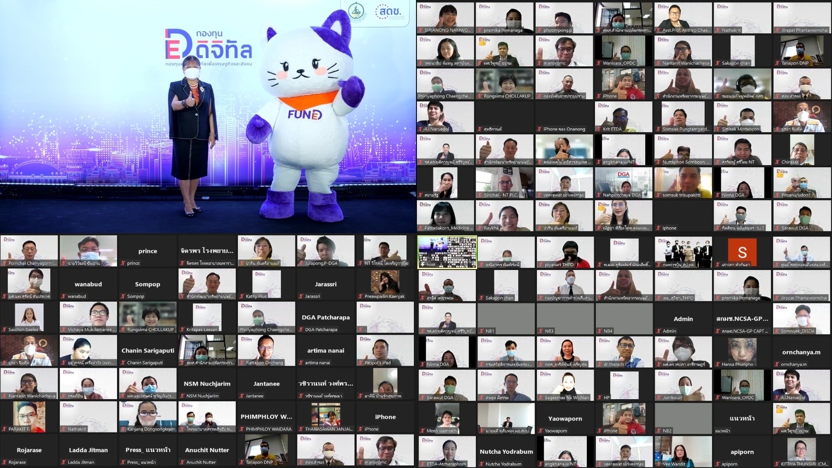Click the 'Jantanee' participant tile

click(x=266, y=383)
